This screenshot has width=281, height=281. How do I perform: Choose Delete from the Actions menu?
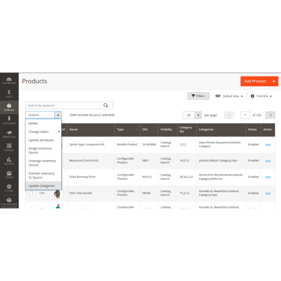33,124
